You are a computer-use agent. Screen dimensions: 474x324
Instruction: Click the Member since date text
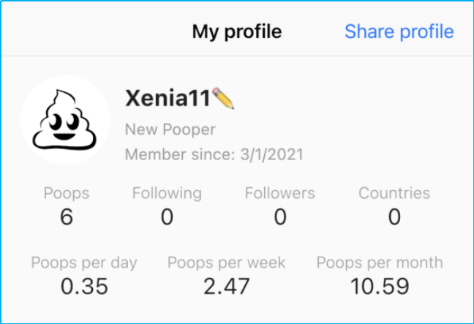click(214, 154)
